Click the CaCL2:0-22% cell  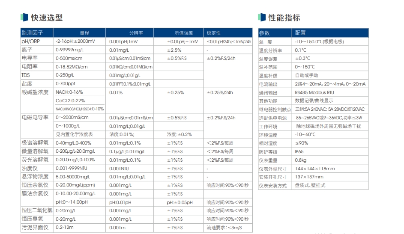tap(70, 101)
